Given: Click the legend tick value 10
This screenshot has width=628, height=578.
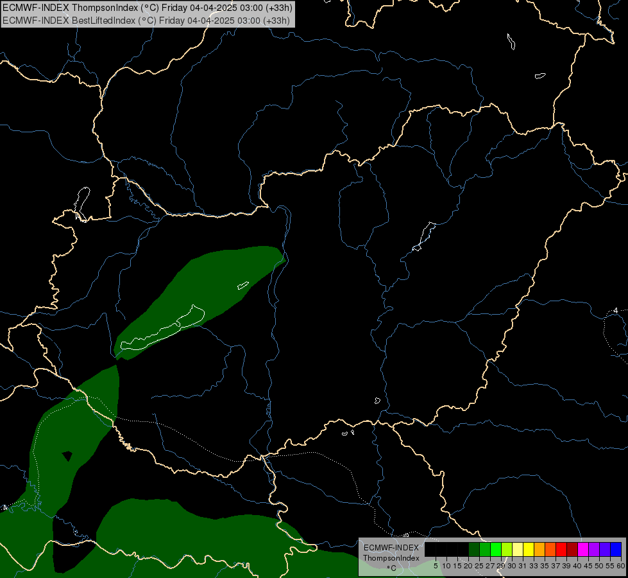Looking at the screenshot, I should [446, 566].
